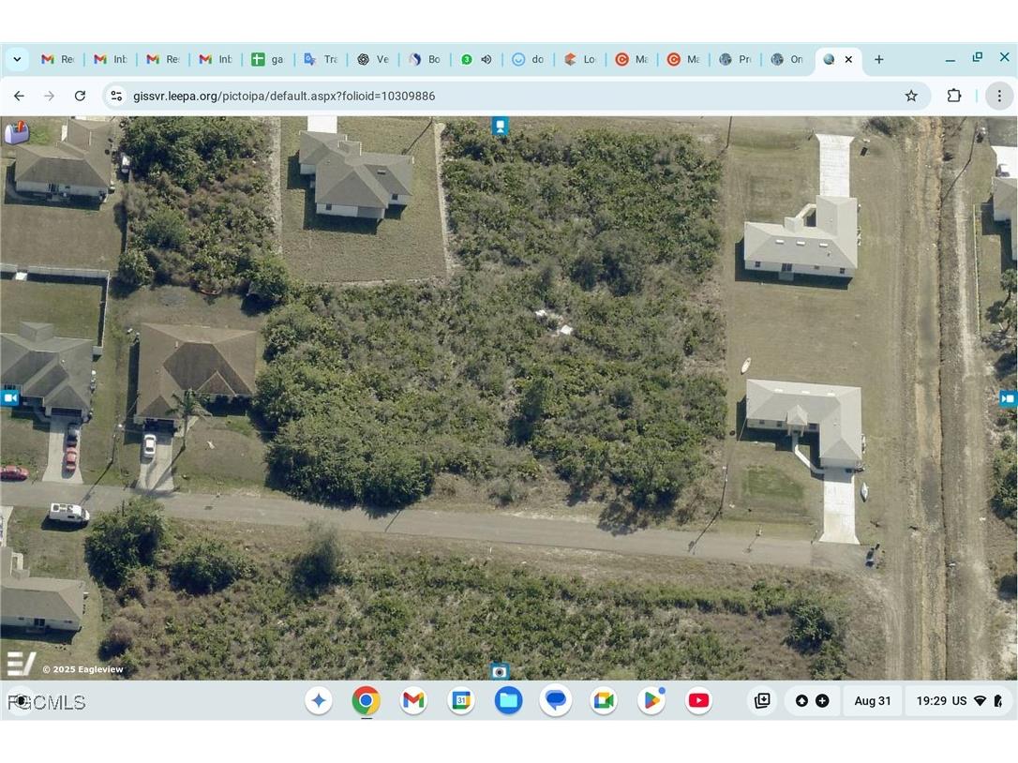Open Google Meet from the shelf

pos(603,700)
